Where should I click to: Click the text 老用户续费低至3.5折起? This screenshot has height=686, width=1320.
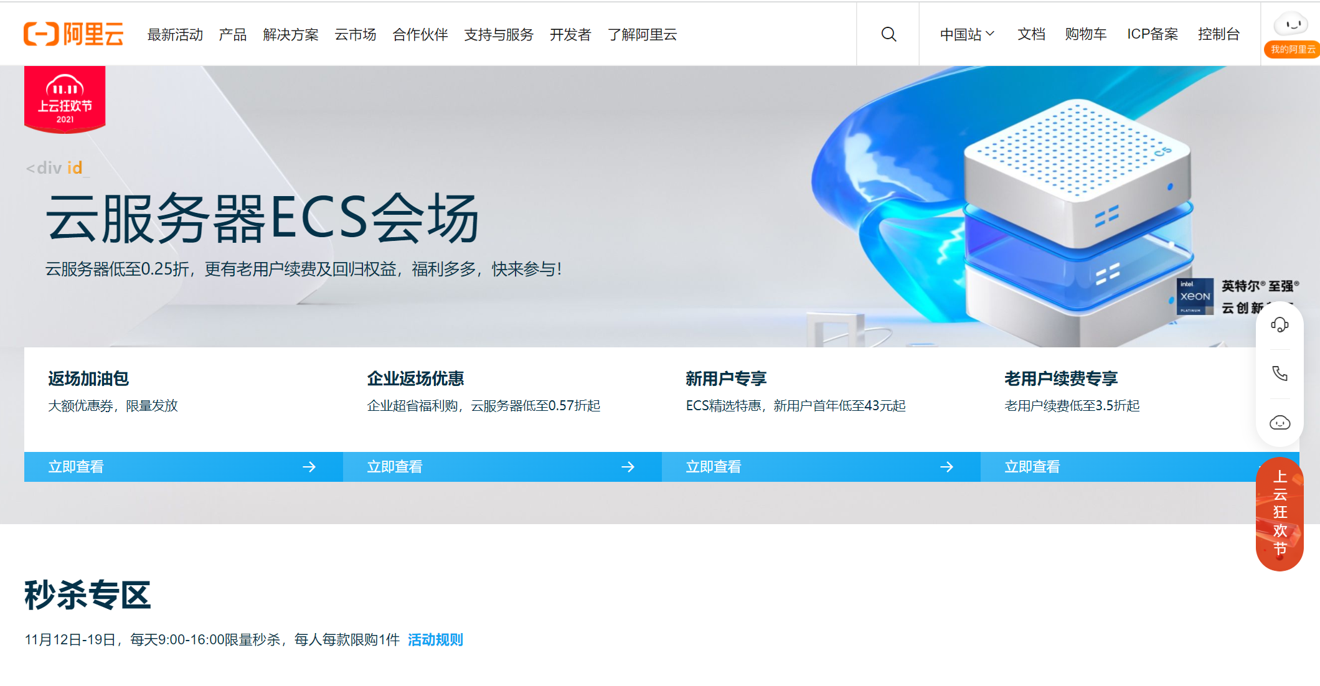pos(1072,406)
